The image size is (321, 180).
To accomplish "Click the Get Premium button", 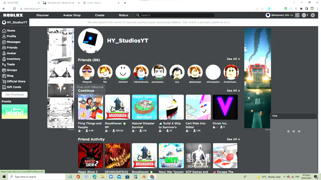I will coord(15,95).
